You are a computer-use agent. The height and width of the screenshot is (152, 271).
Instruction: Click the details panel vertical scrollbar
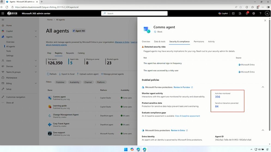[x=269, y=75]
